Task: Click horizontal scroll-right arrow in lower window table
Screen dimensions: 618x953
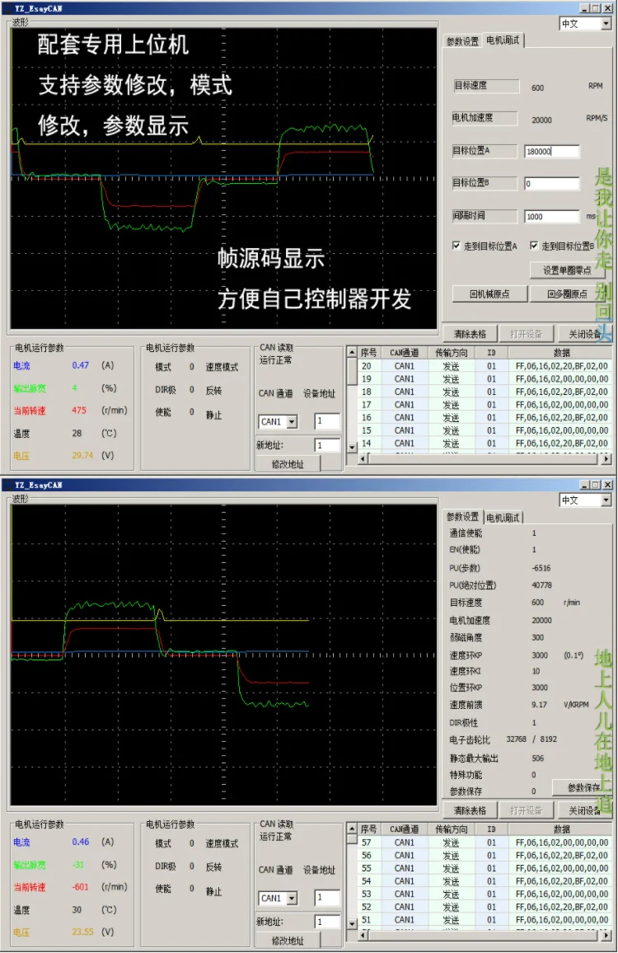Action: coord(606,936)
